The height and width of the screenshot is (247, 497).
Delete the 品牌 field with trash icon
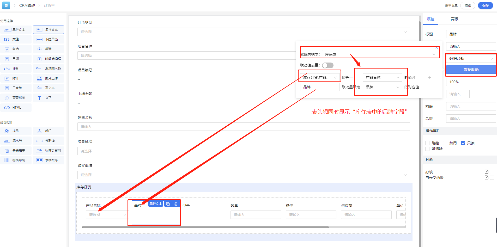click(x=176, y=204)
